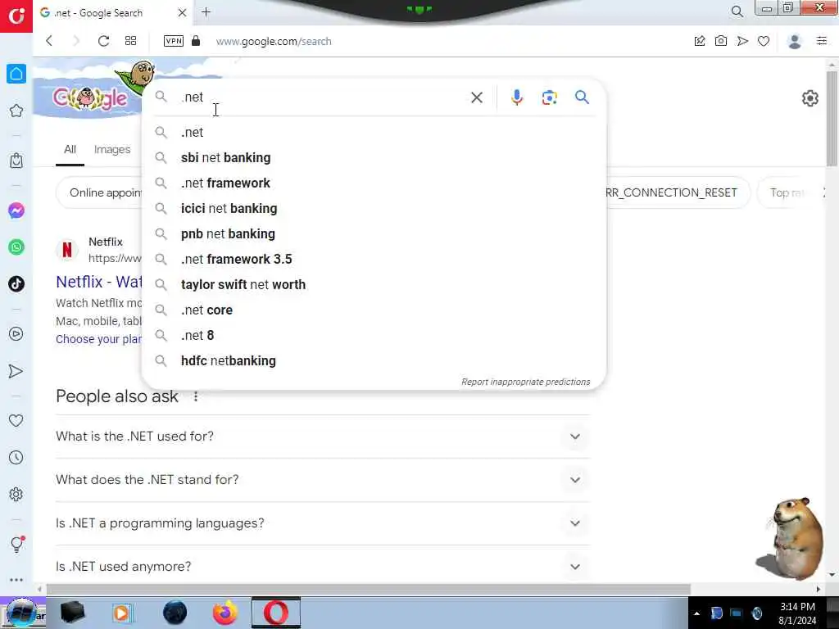Open the snapshot camera tool

point(721,41)
